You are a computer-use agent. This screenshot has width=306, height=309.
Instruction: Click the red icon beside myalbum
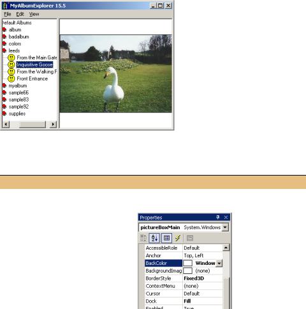tap(4, 86)
